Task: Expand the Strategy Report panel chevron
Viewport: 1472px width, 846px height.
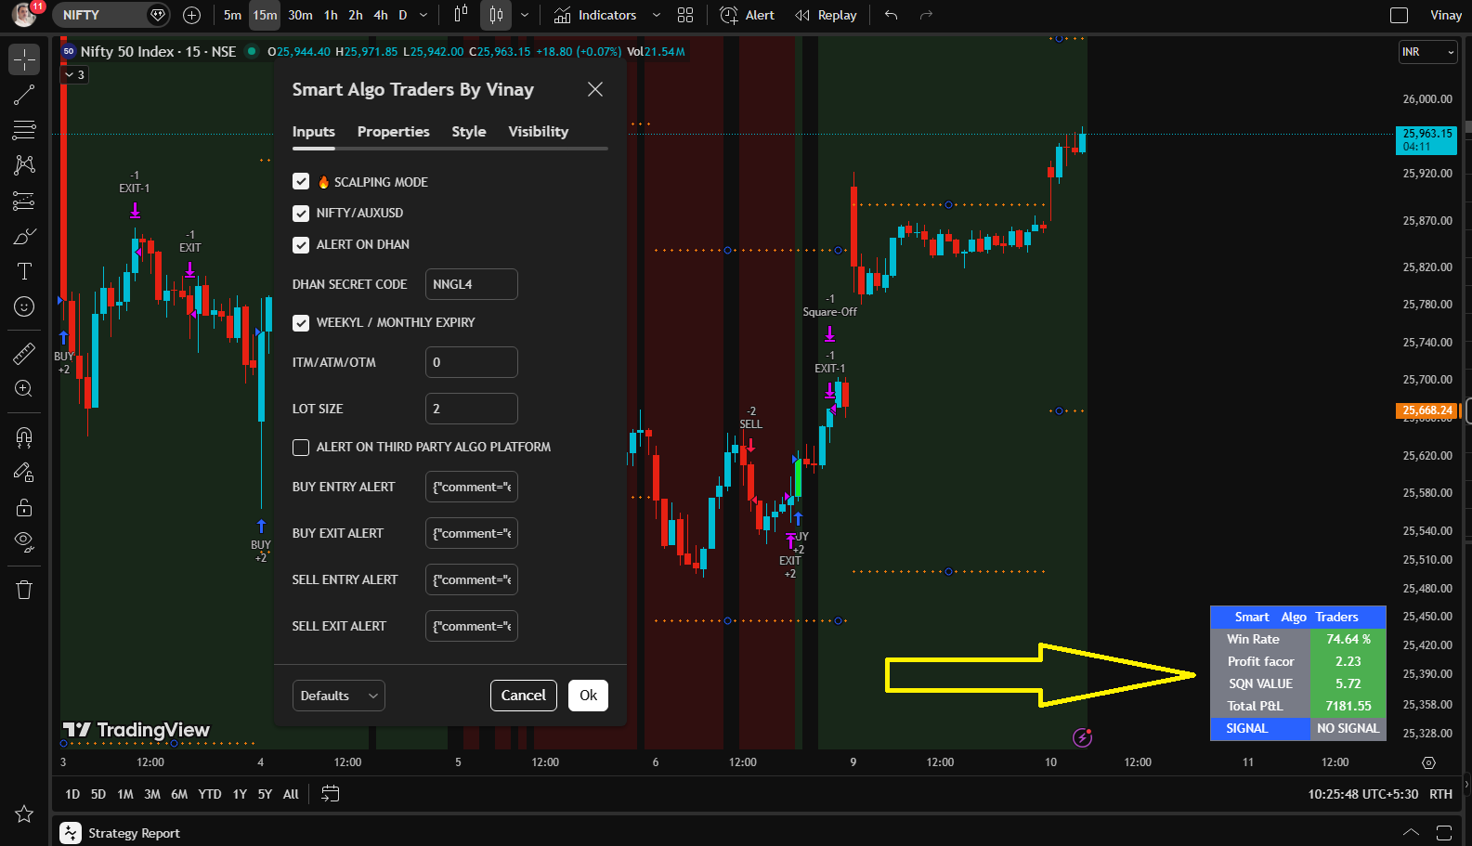Action: 1411,833
